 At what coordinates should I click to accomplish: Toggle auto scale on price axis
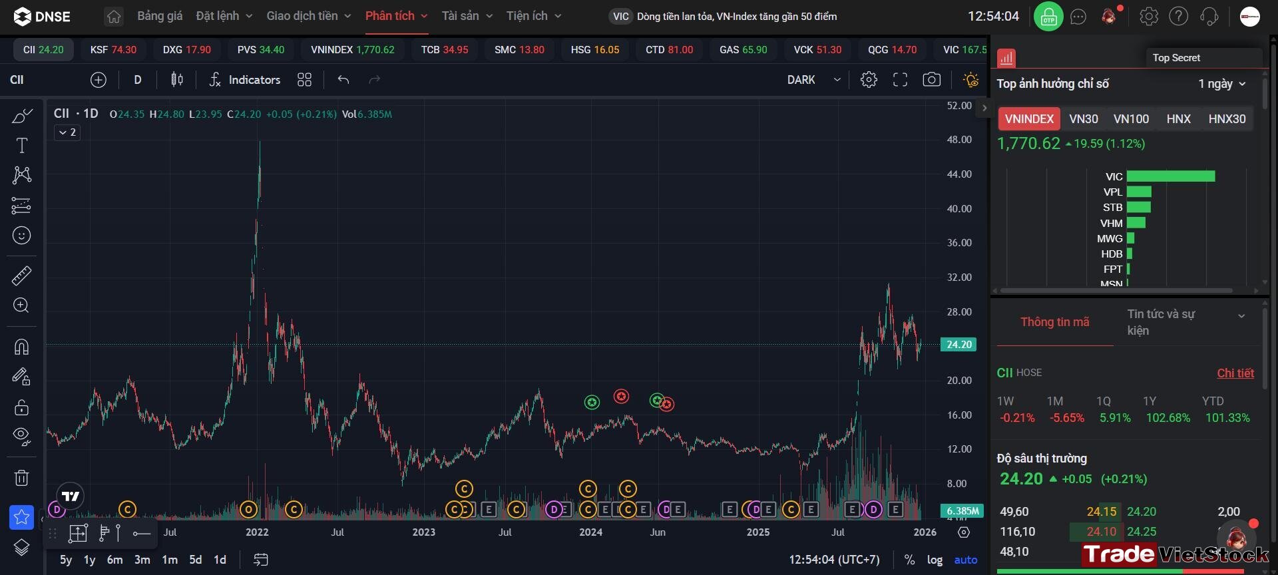pos(966,560)
